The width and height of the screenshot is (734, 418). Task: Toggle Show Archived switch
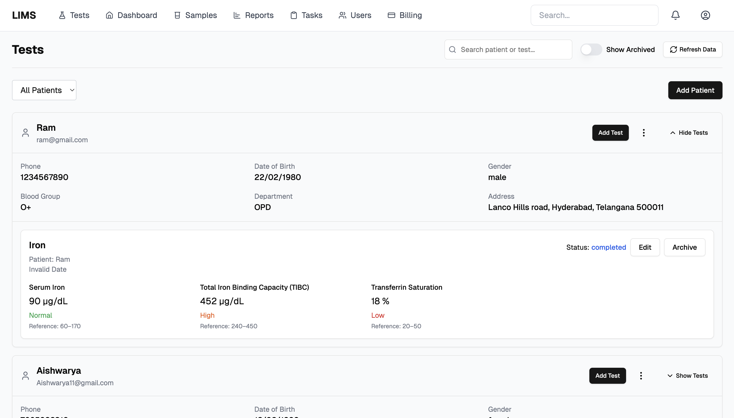pyautogui.click(x=591, y=50)
